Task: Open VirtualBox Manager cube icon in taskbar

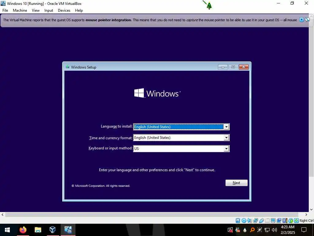Action: 52,230
